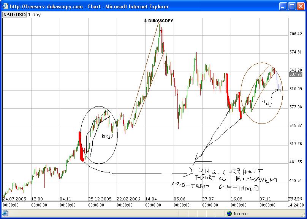307x219 pixels.
Task: Click the 22.02 2006 date axis label
Action: 128,199
